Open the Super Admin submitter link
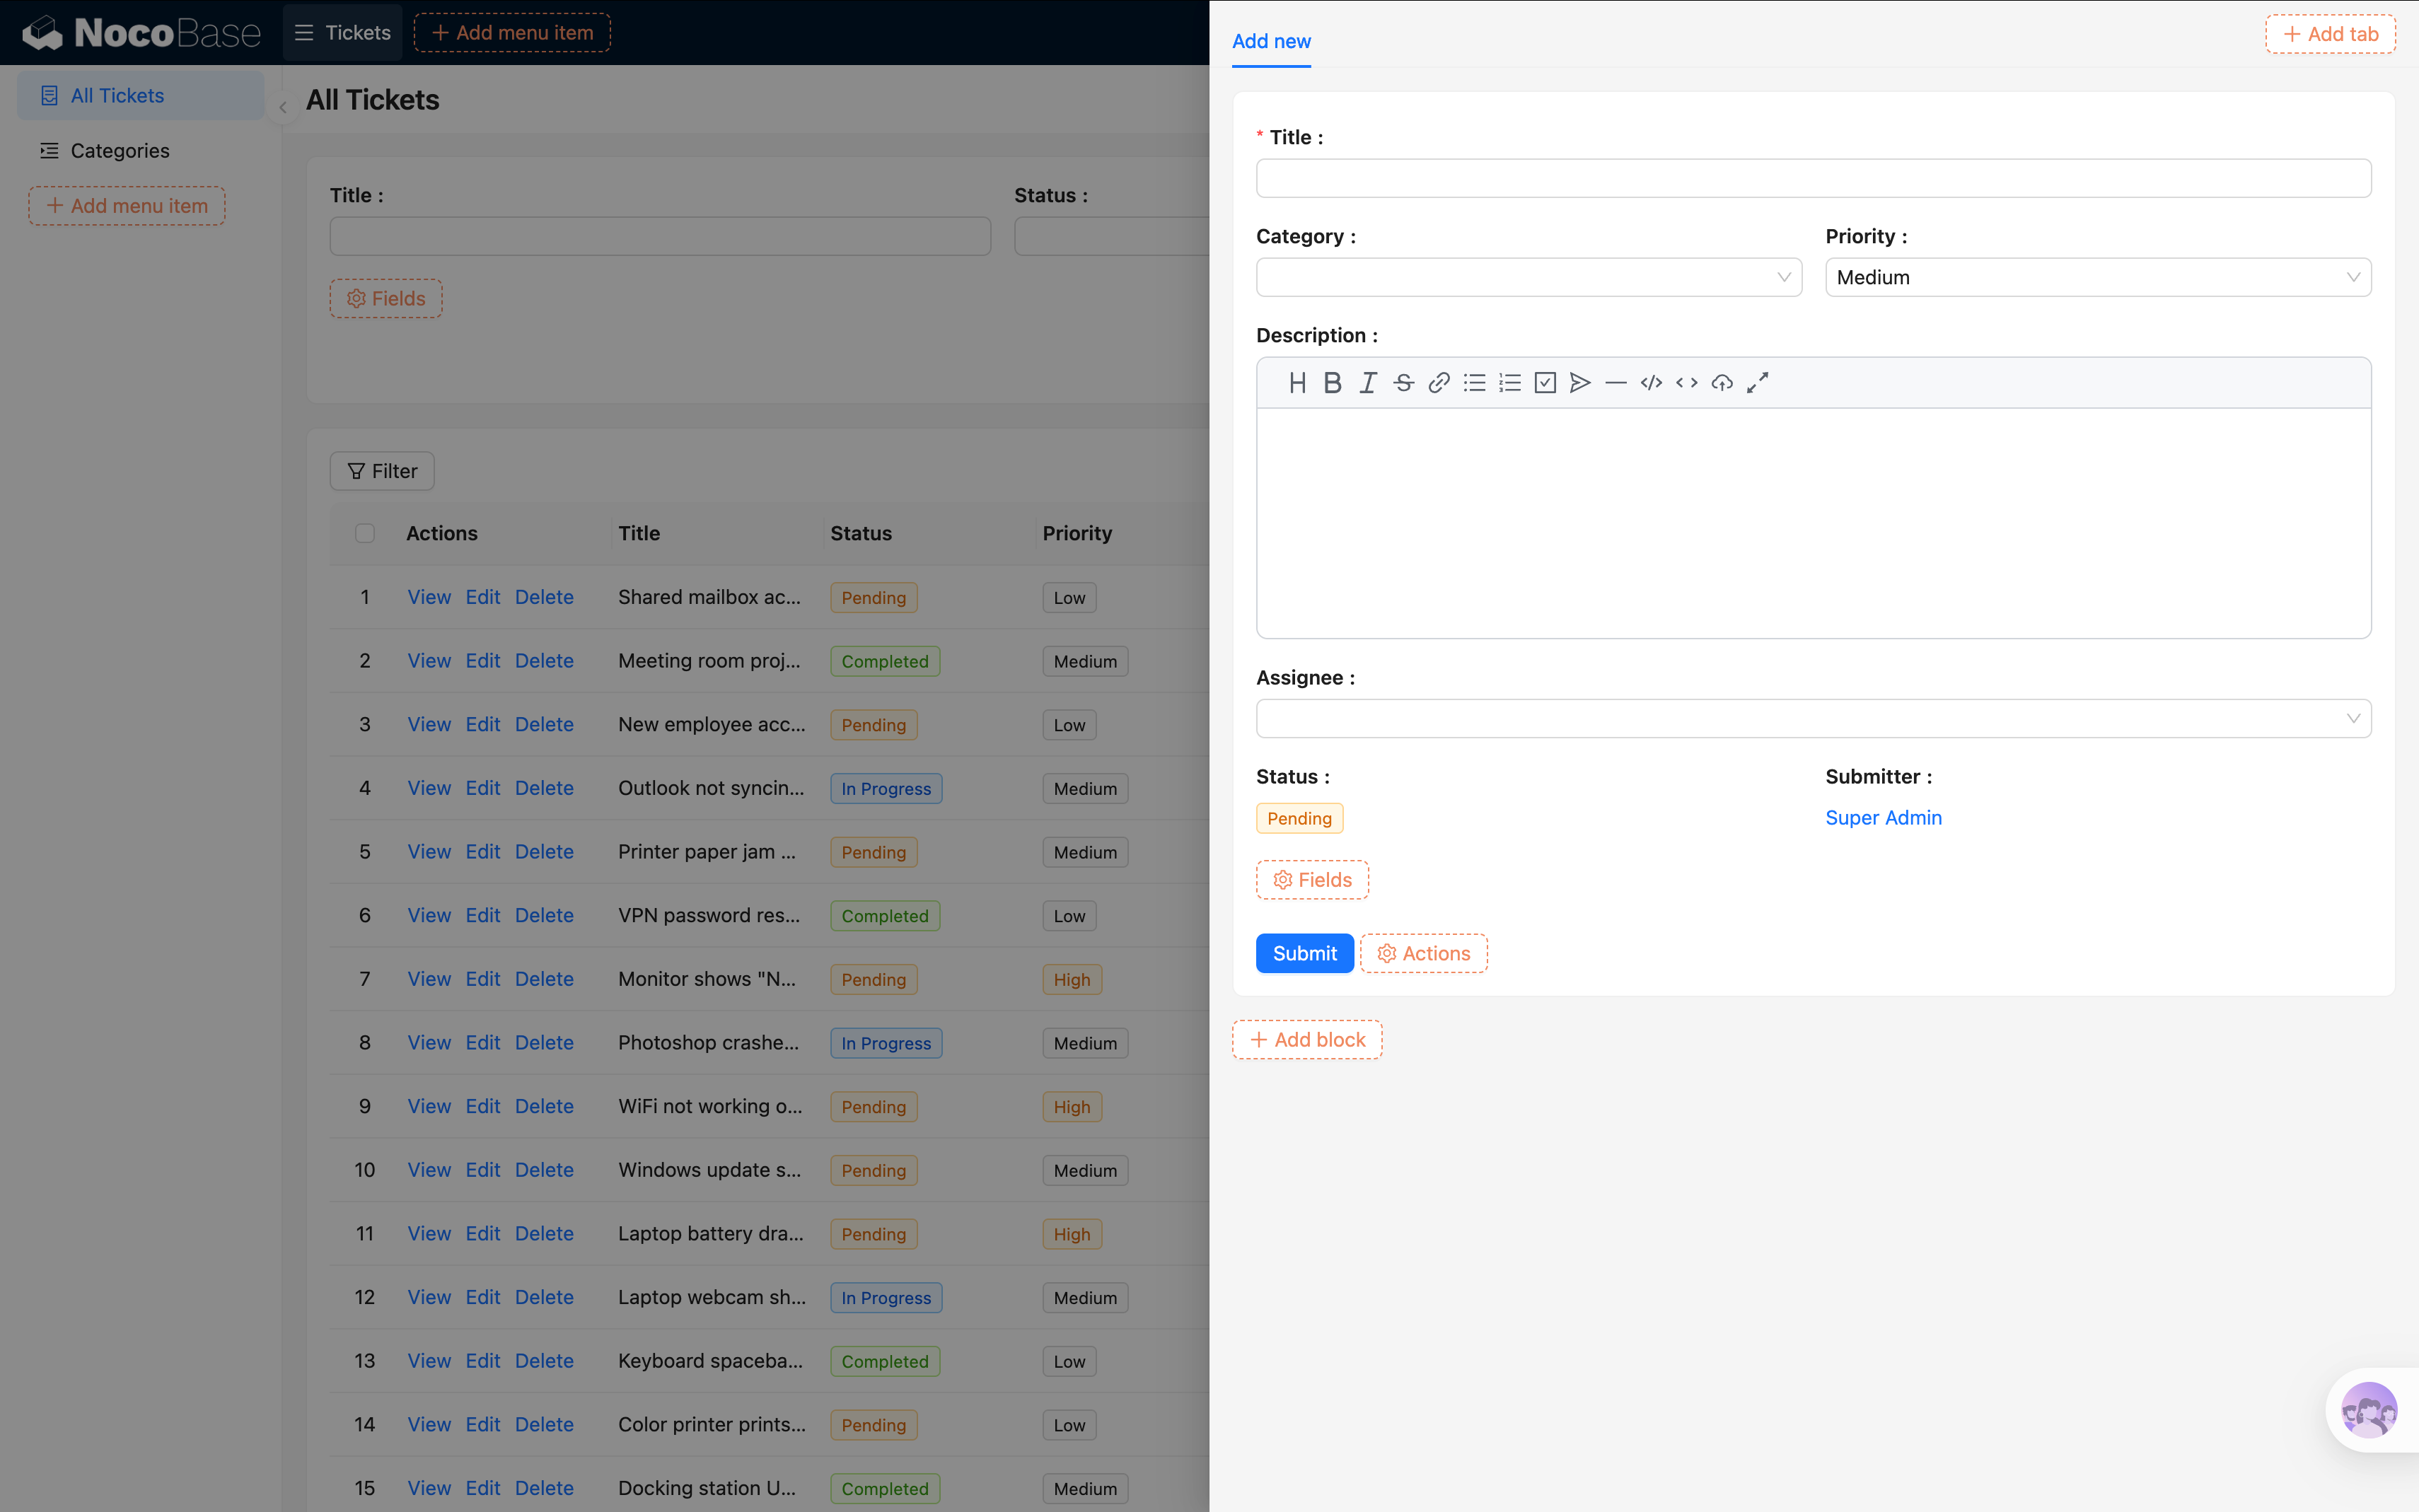Screen dimensions: 2419x1512 click(1883, 817)
